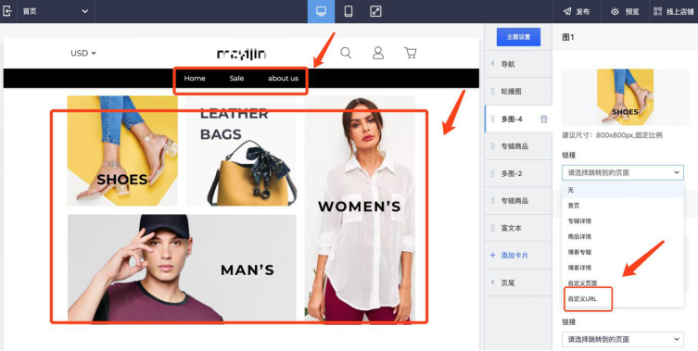Image resolution: width=698 pixels, height=351 pixels.
Task: Open the shopping cart icon
Action: 410,53
